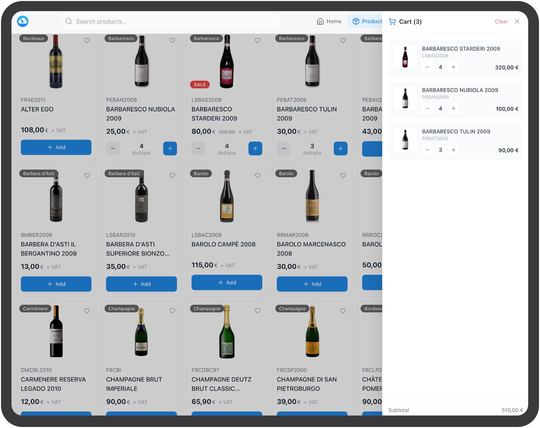The width and height of the screenshot is (540, 428).
Task: Favorite the CHAMPAGNE BRUT IMPERIALE wine
Action: pyautogui.click(x=172, y=311)
